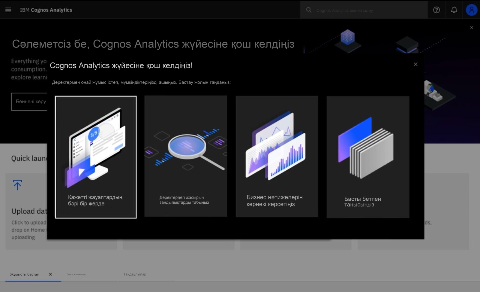The image size is (480, 292).
Task: Click the 'Бейнені көру' video button
Action: pyautogui.click(x=29, y=102)
